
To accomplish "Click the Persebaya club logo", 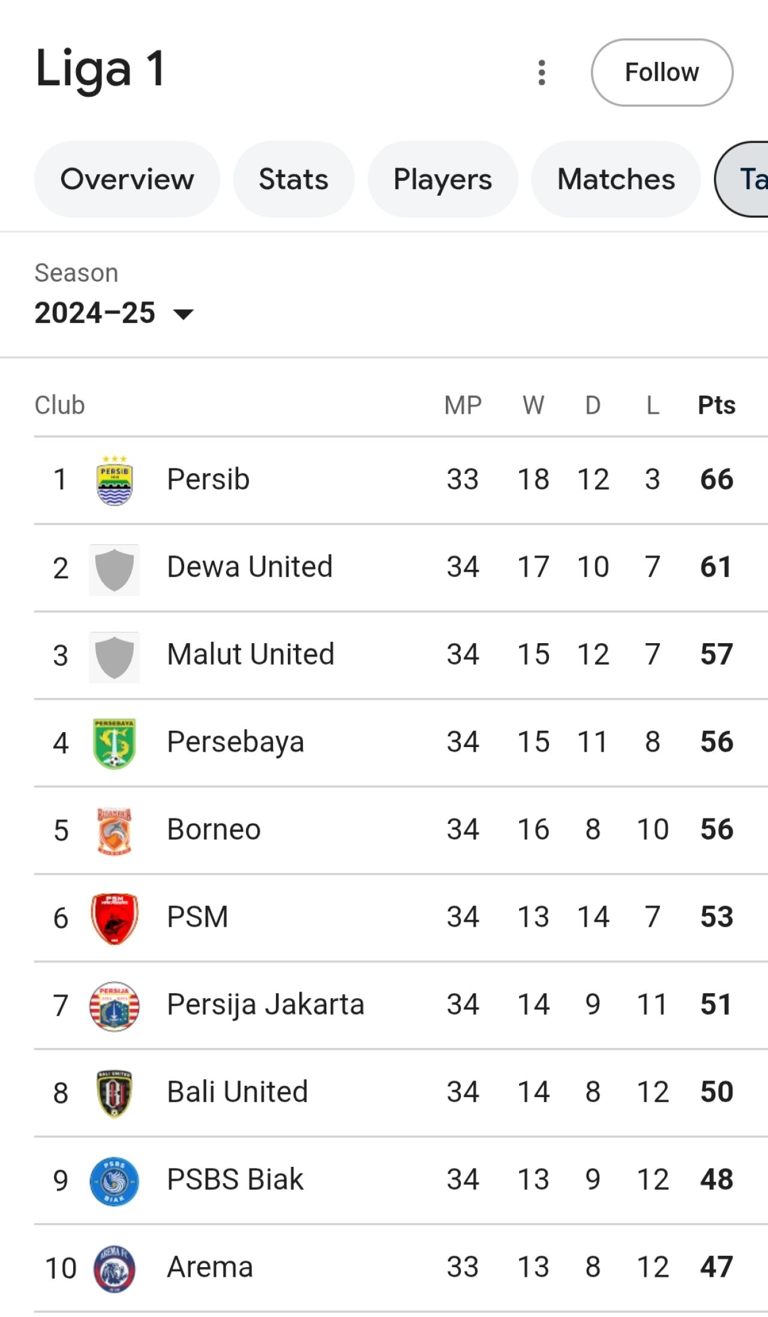I will point(115,743).
